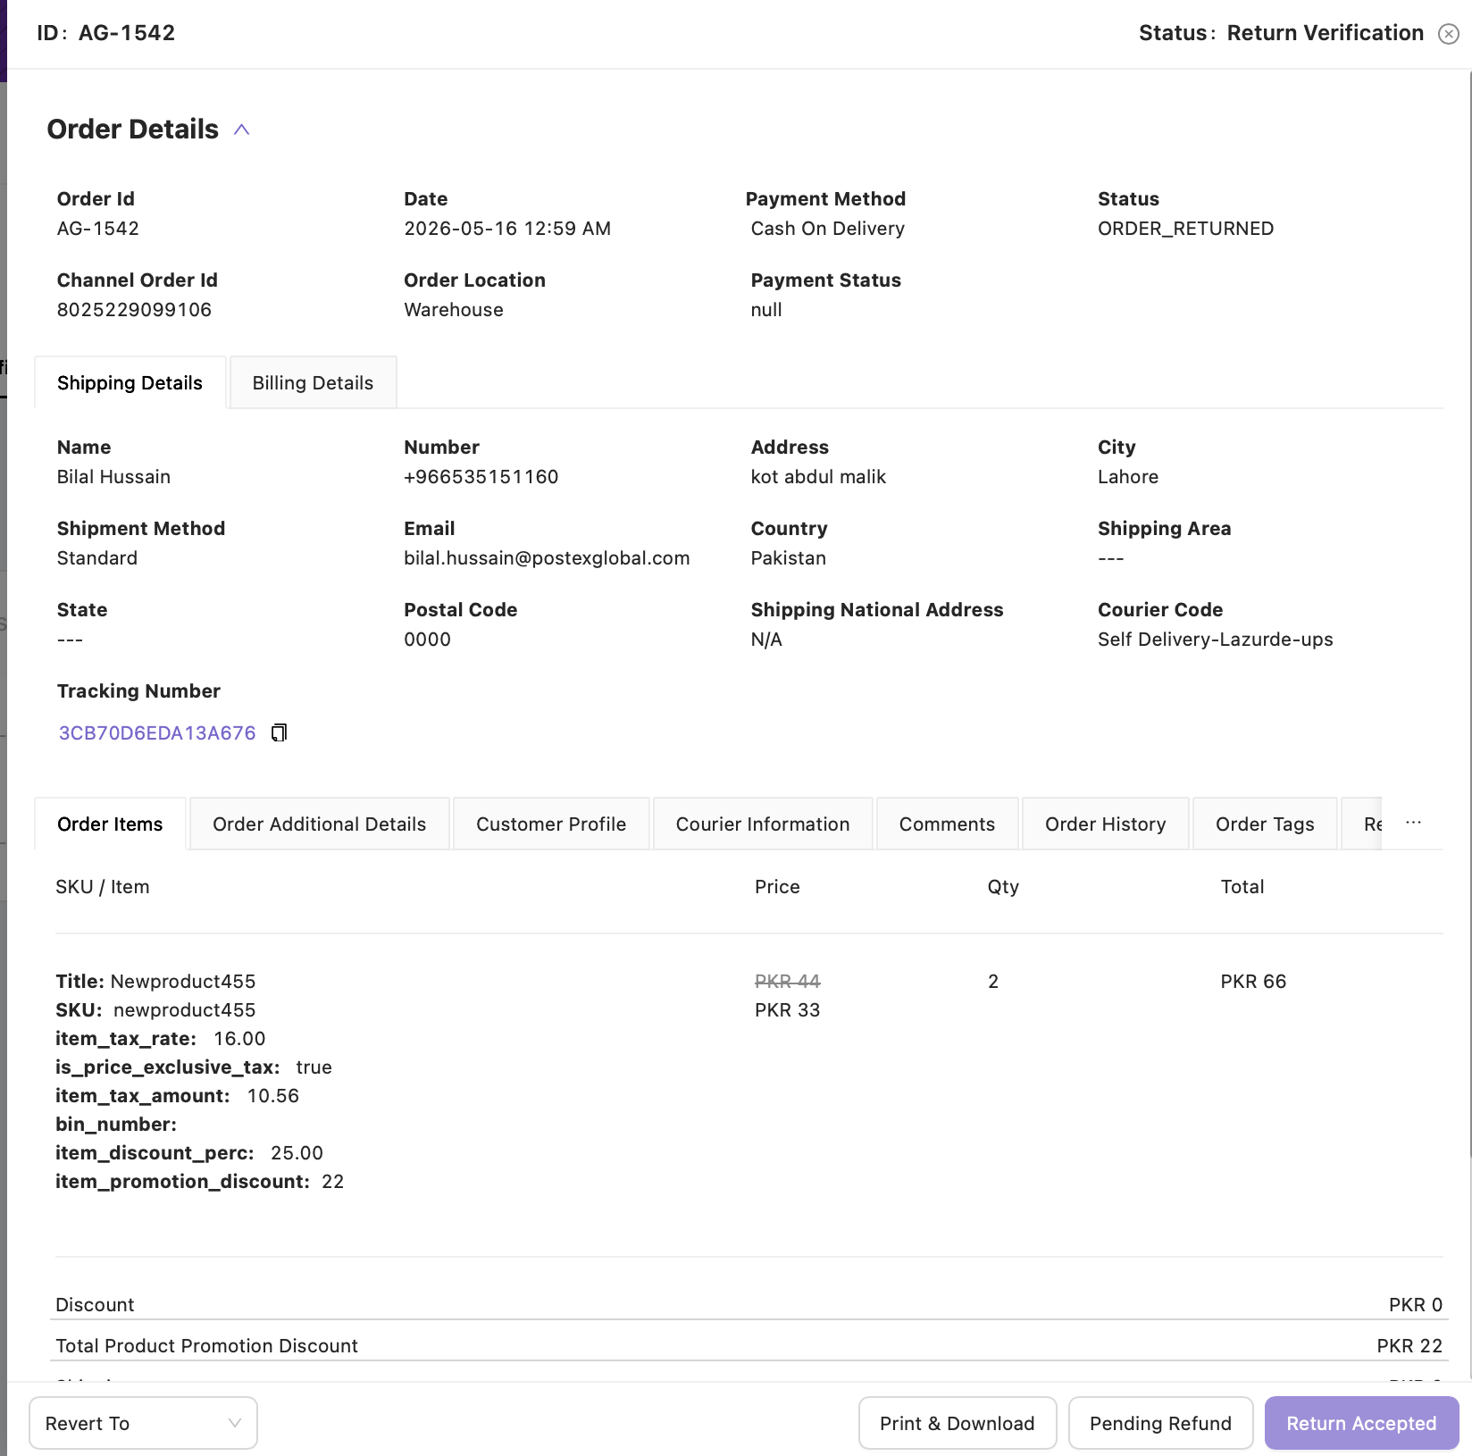Screen dimensions: 1472x1456
Task: Open the Revert To dropdown
Action: tap(144, 1423)
